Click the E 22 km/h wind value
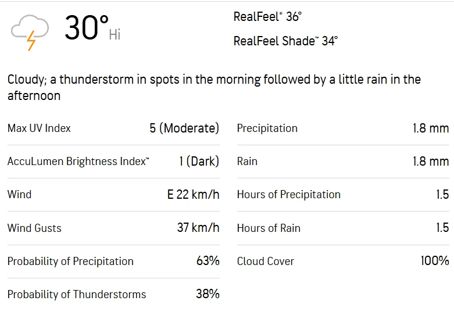The height and width of the screenshot is (315, 454). click(193, 195)
